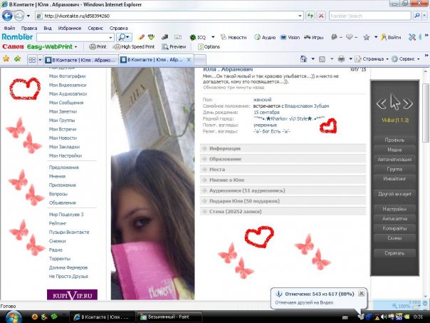Click the Preview icon in Easy-WebPrint
Image resolution: width=430 pixels, height=323 pixels.
[x=173, y=47]
